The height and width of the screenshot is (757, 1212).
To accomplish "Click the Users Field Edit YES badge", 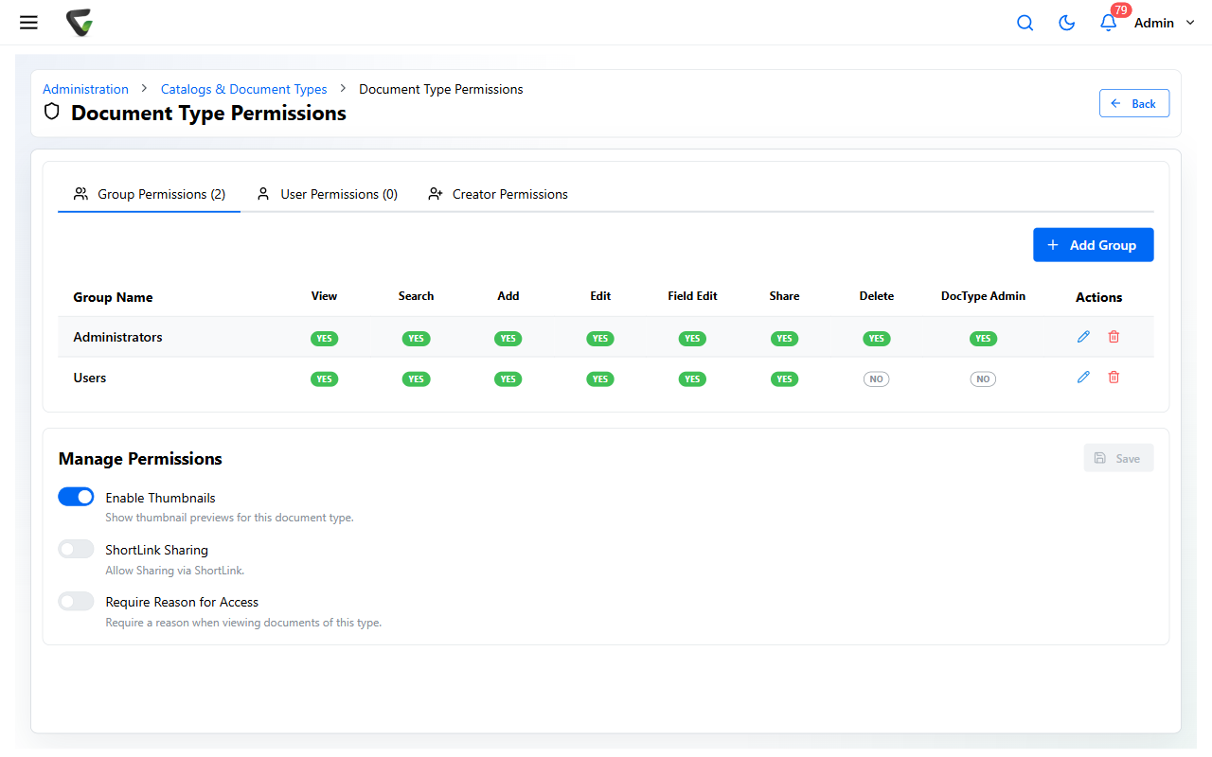I will (x=692, y=378).
